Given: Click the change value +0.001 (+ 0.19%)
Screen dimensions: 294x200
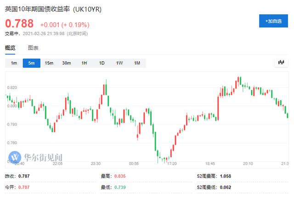Looking at the screenshot, I should (65, 25).
